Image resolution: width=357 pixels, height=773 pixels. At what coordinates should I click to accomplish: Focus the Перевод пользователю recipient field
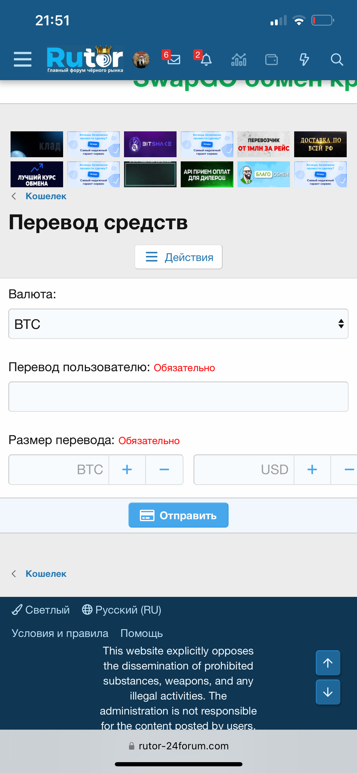point(178,397)
